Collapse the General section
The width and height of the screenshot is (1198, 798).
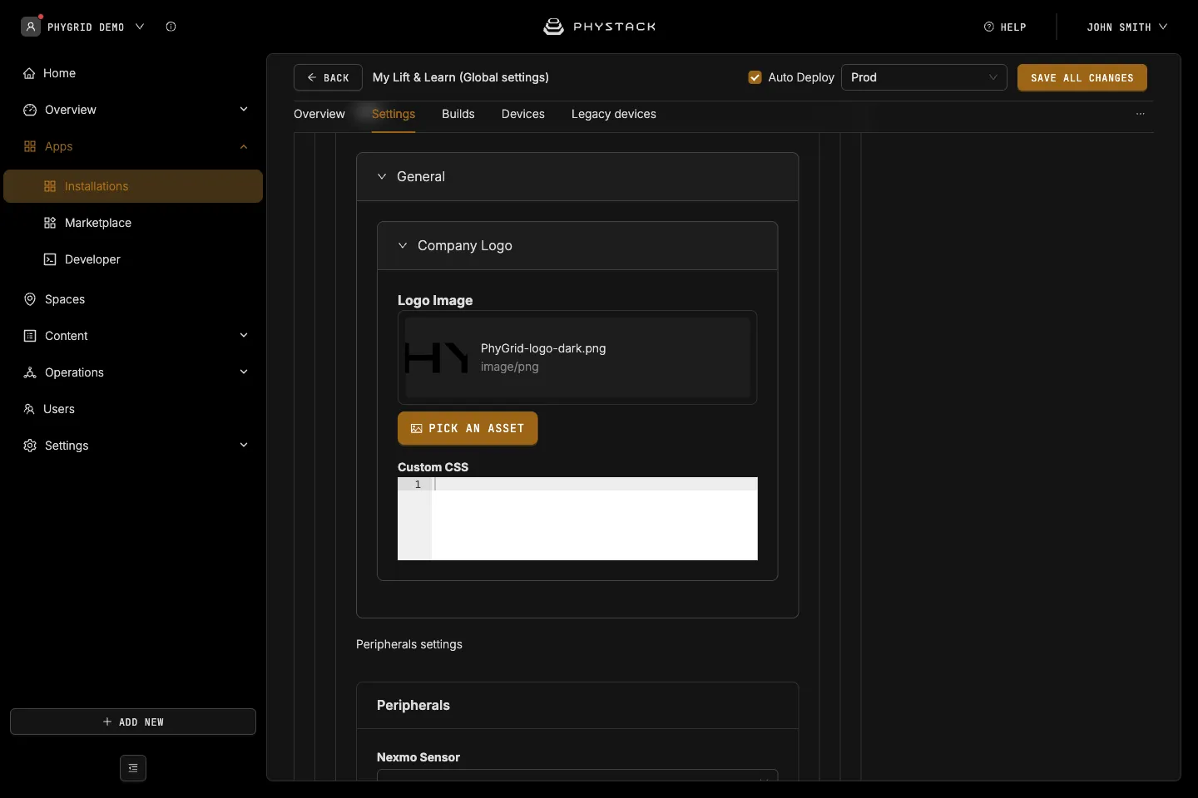click(x=382, y=176)
